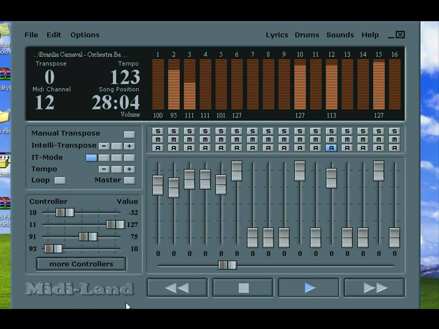The height and width of the screenshot is (329, 439).
Task: Mute channel 3 with its M button
Action: coord(189,139)
